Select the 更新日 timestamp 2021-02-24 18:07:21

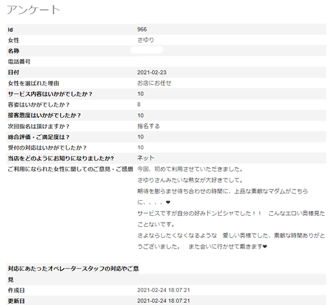[x=164, y=301]
